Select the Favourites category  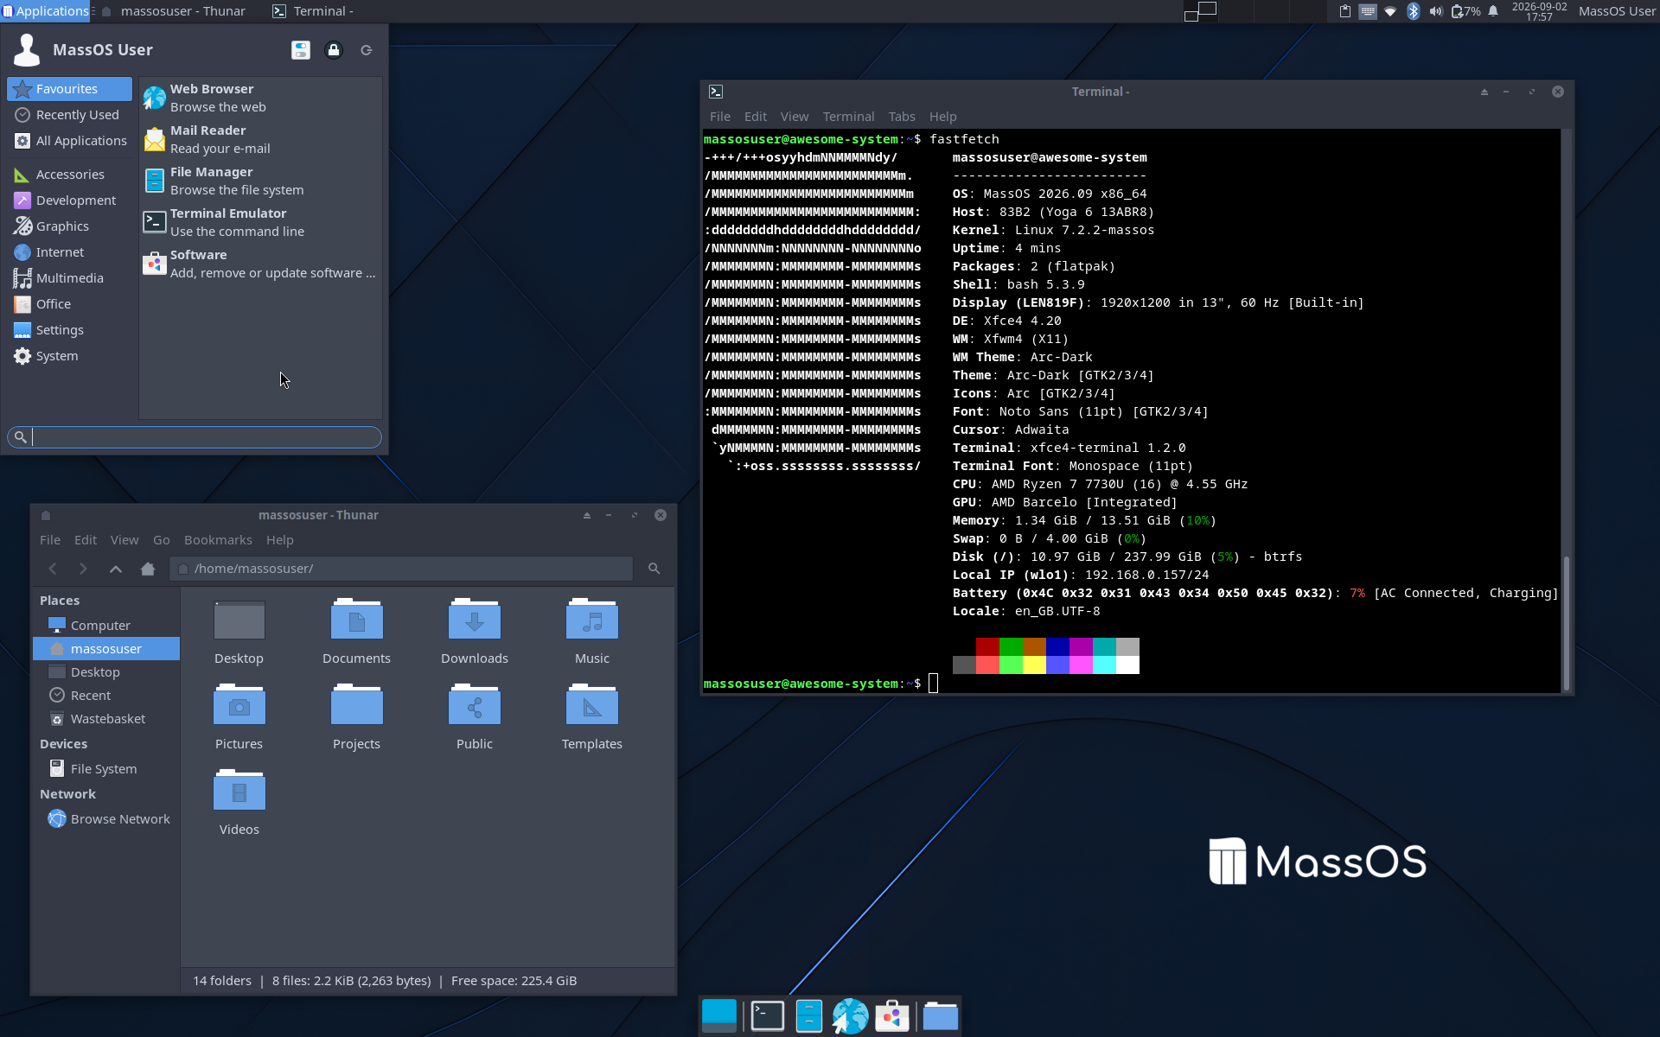click(x=70, y=89)
